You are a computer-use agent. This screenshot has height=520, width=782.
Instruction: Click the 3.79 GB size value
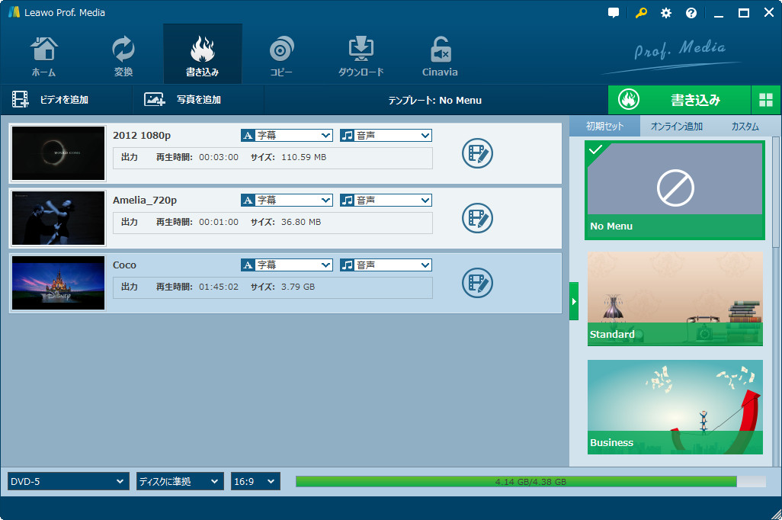click(x=298, y=287)
